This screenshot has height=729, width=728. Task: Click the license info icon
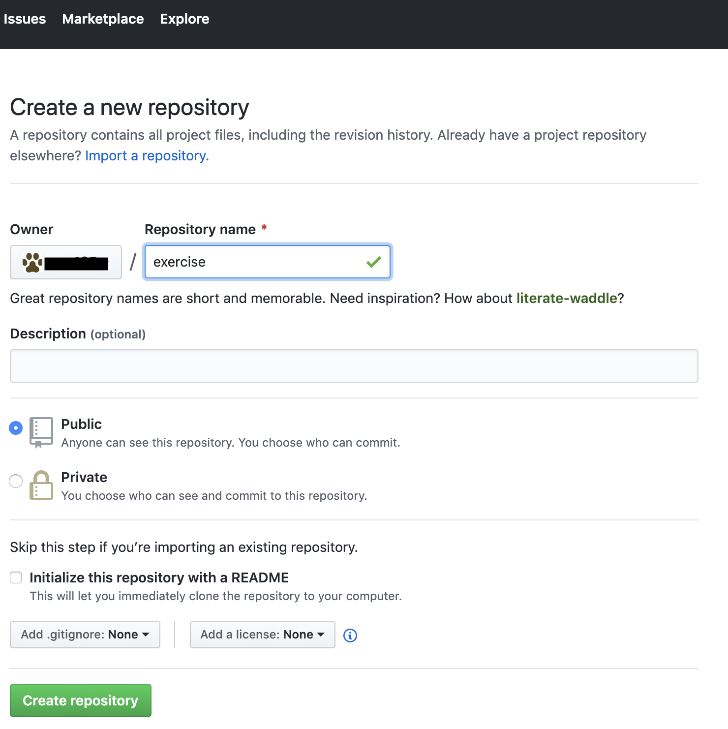coord(350,636)
